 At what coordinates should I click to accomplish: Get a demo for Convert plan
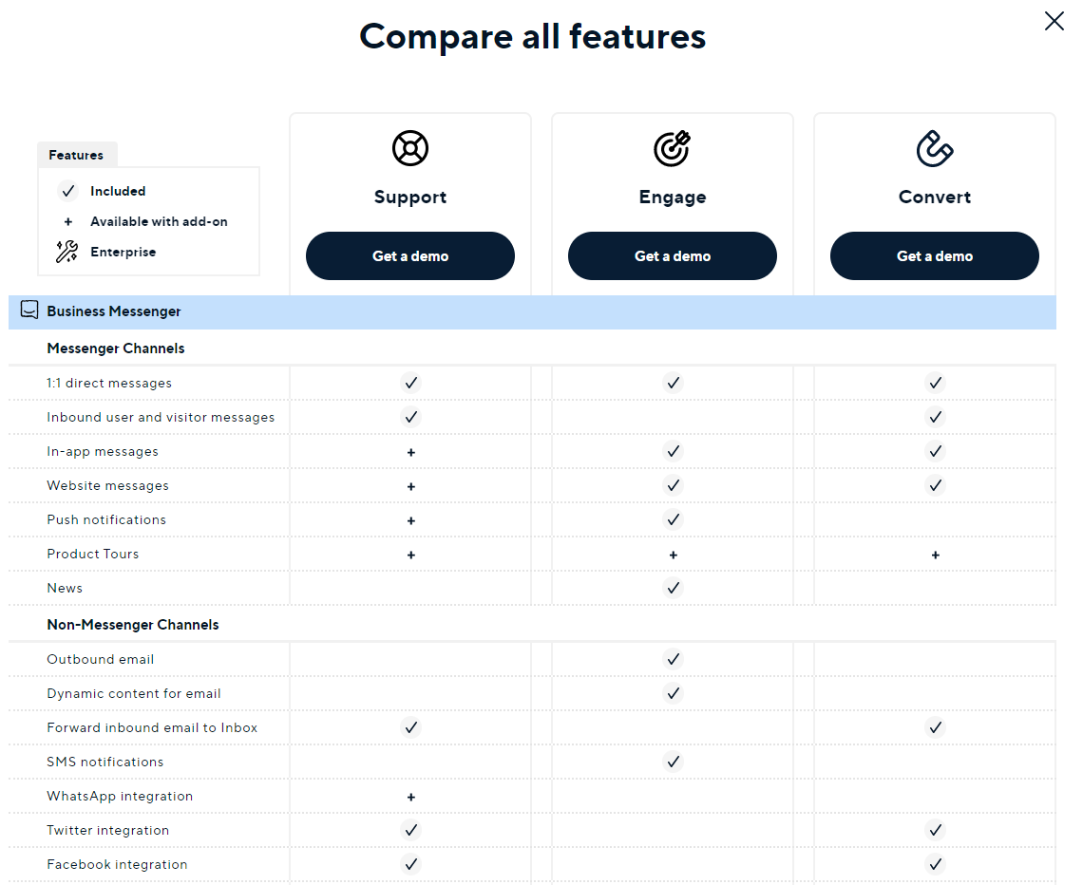[935, 256]
